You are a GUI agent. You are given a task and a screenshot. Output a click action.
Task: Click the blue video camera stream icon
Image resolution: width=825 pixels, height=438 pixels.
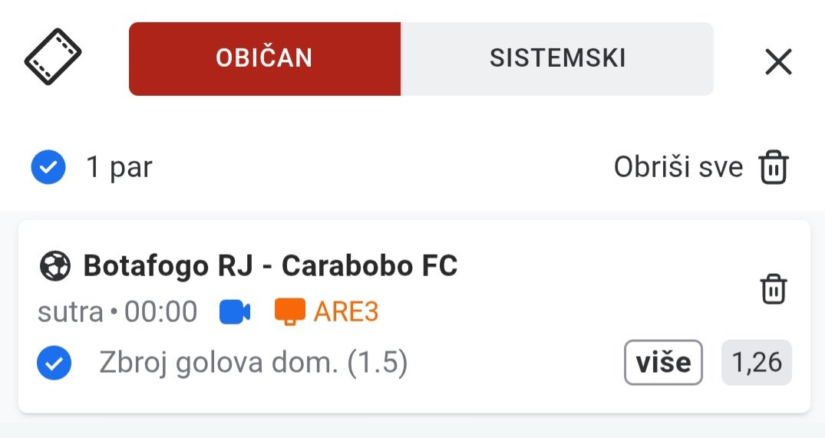coord(235,311)
